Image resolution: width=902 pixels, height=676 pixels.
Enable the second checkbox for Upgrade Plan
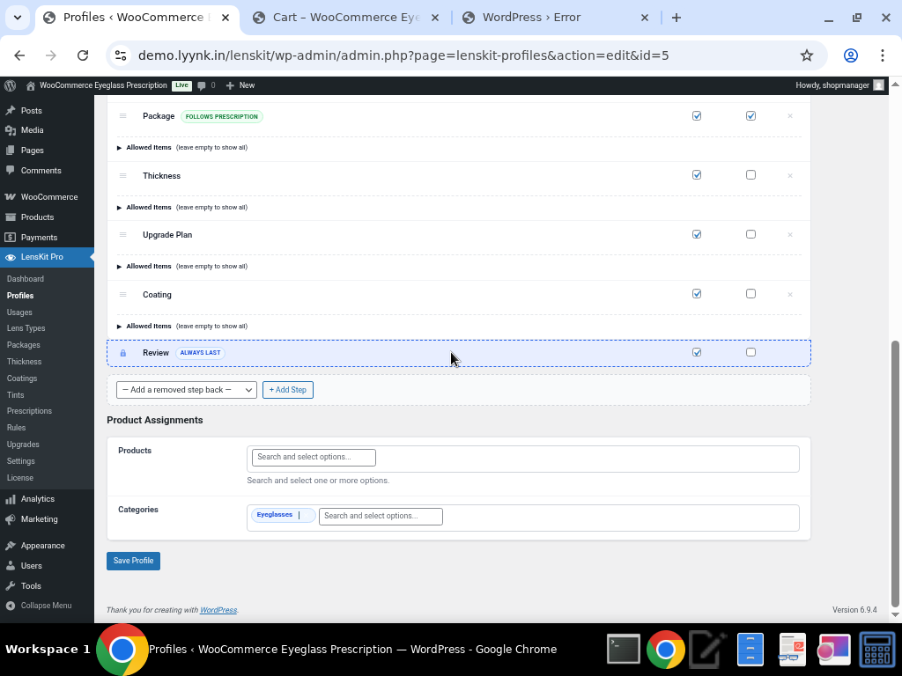750,234
